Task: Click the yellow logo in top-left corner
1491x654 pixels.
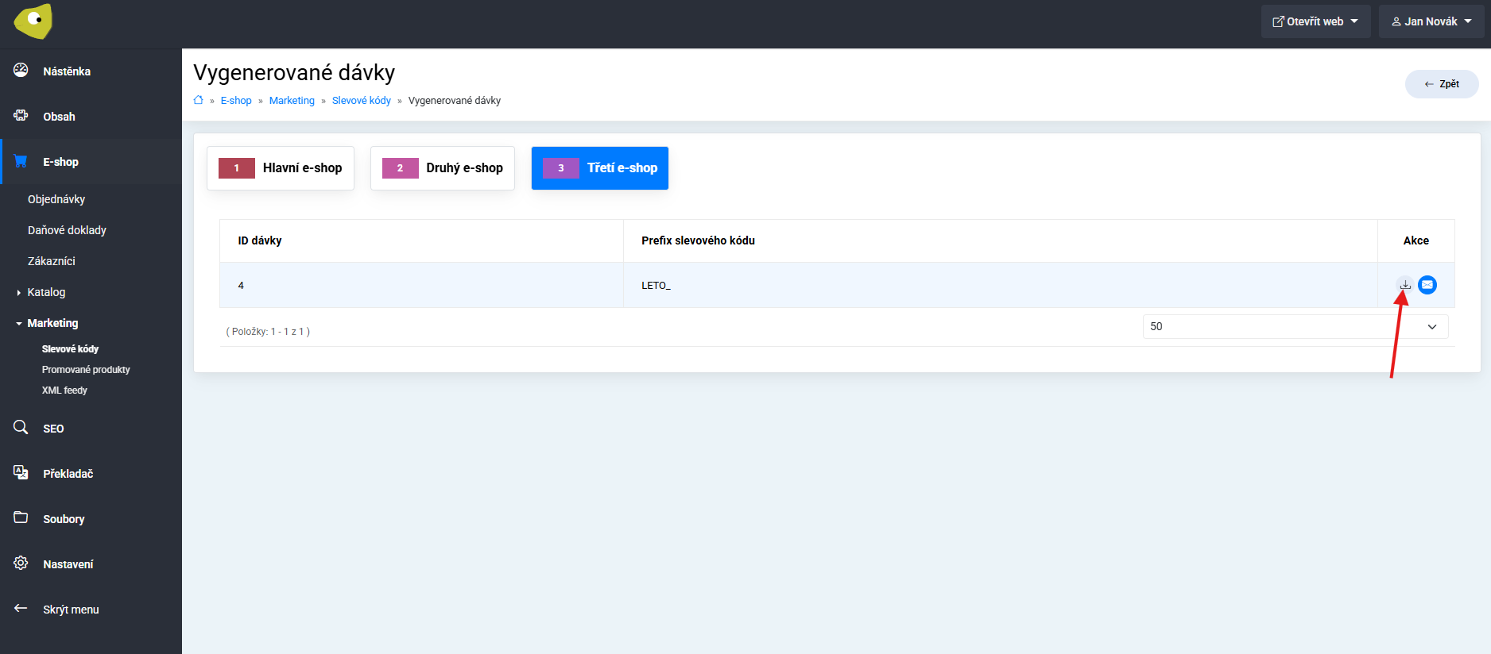Action: pos(33,21)
